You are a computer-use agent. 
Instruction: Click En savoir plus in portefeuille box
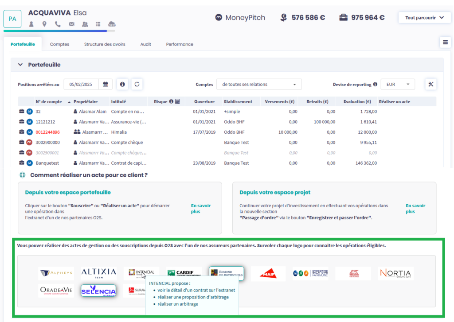point(200,209)
